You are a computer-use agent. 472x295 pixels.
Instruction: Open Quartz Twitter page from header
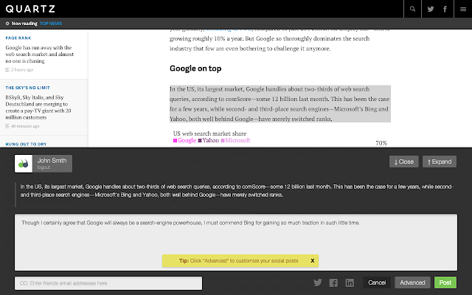431,9
